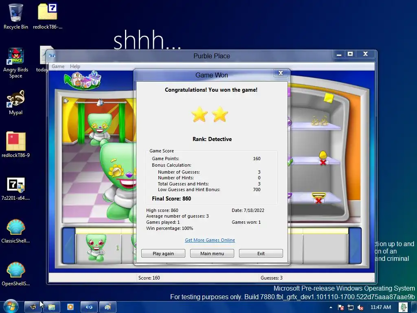Click the Mypal raccoon taskbar button
This screenshot has height=313, width=417.
[33, 307]
